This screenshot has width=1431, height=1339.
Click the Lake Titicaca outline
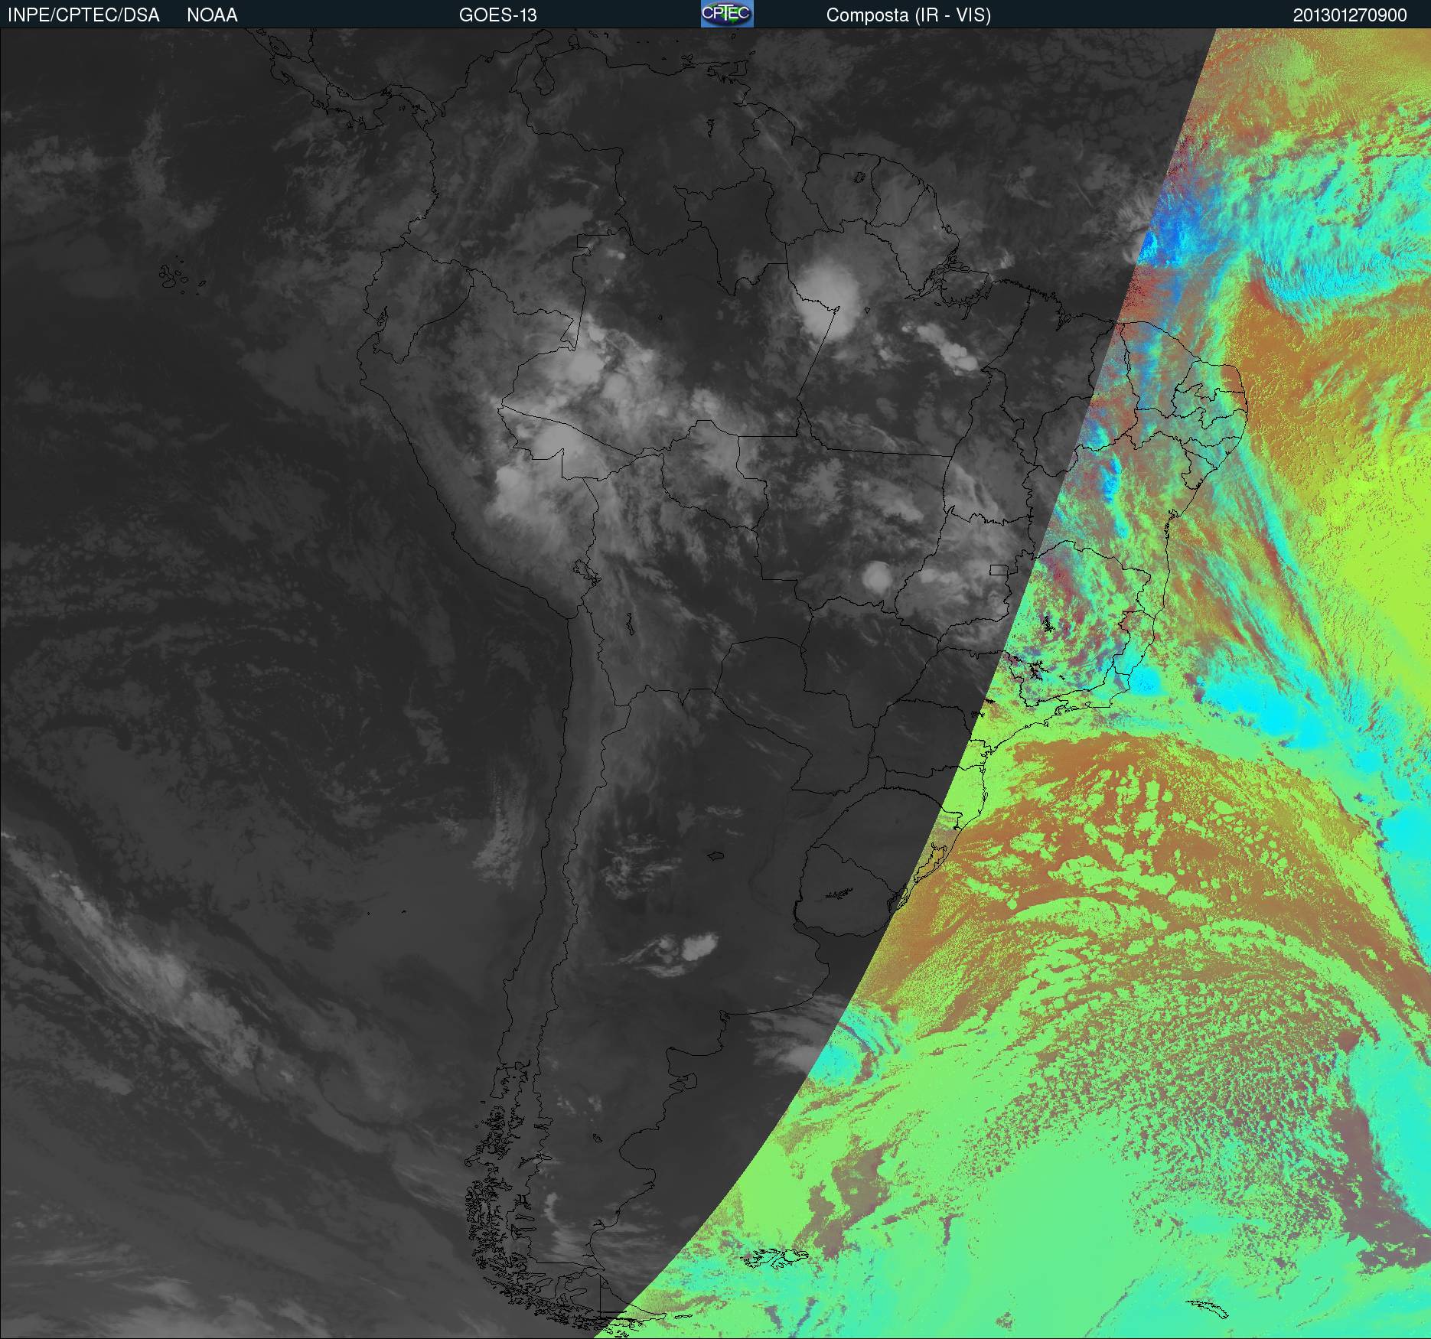[x=585, y=570]
